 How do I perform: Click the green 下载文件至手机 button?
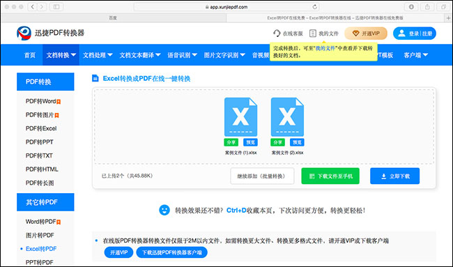pos(330,176)
